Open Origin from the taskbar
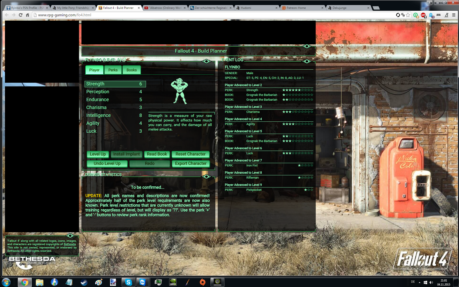This screenshot has width=459, height=287. tap(202, 282)
